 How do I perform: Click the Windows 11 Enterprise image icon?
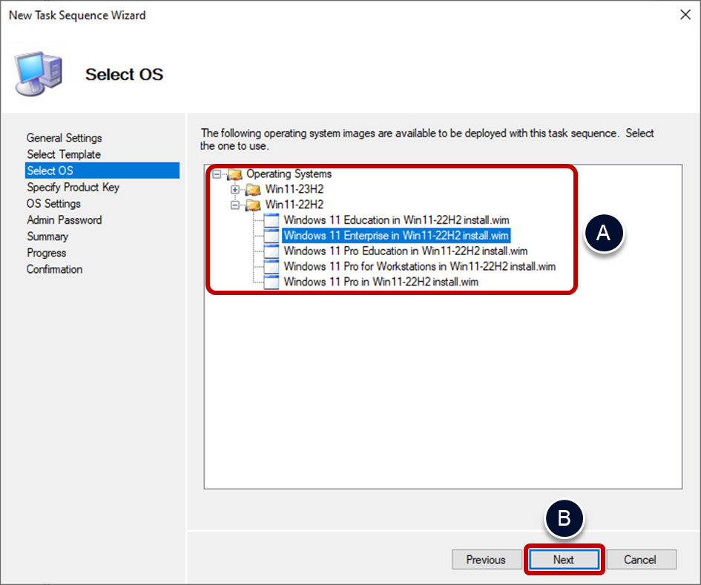click(271, 235)
